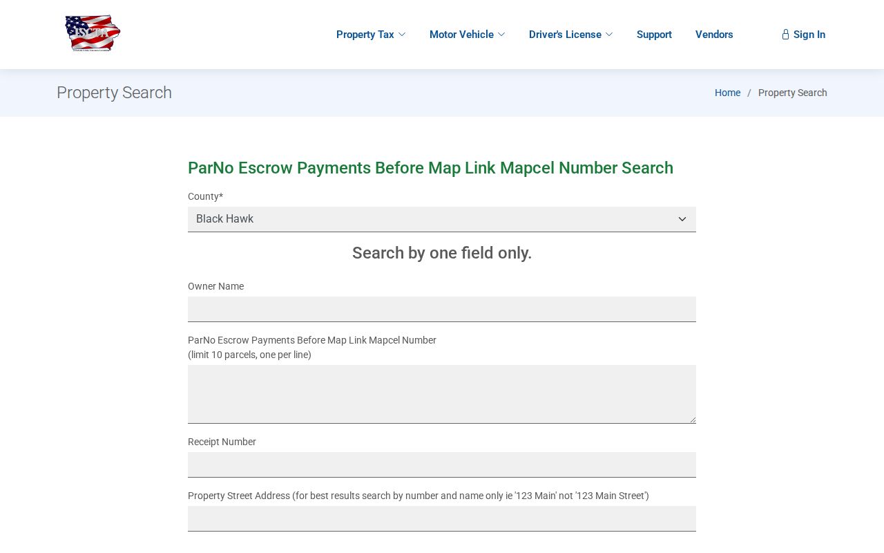Expand the Motor Vehicle menu chevron

click(501, 35)
